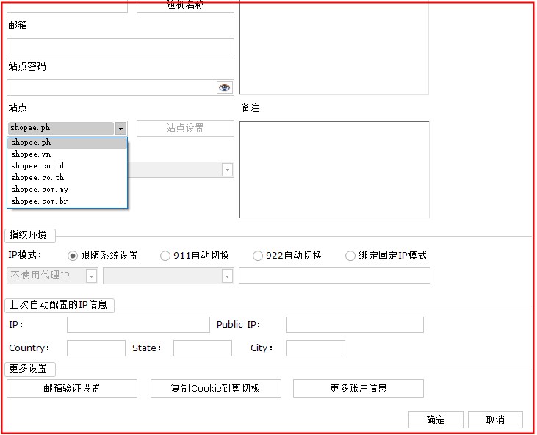The height and width of the screenshot is (435, 537).
Task: Select shopee.com.my site option
Action: (x=67, y=190)
